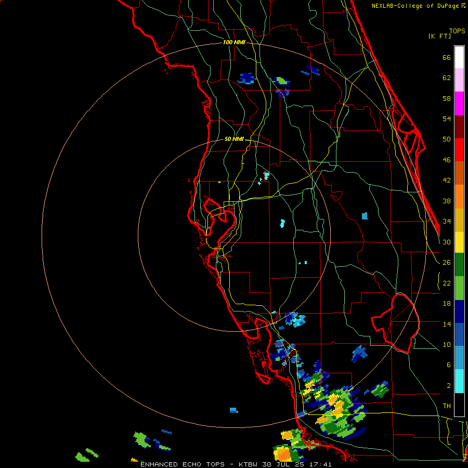
Task: Click the gold mustard legend band
Action: [459, 220]
